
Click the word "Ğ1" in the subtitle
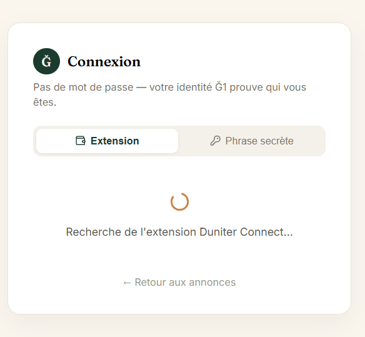pyautogui.click(x=221, y=87)
